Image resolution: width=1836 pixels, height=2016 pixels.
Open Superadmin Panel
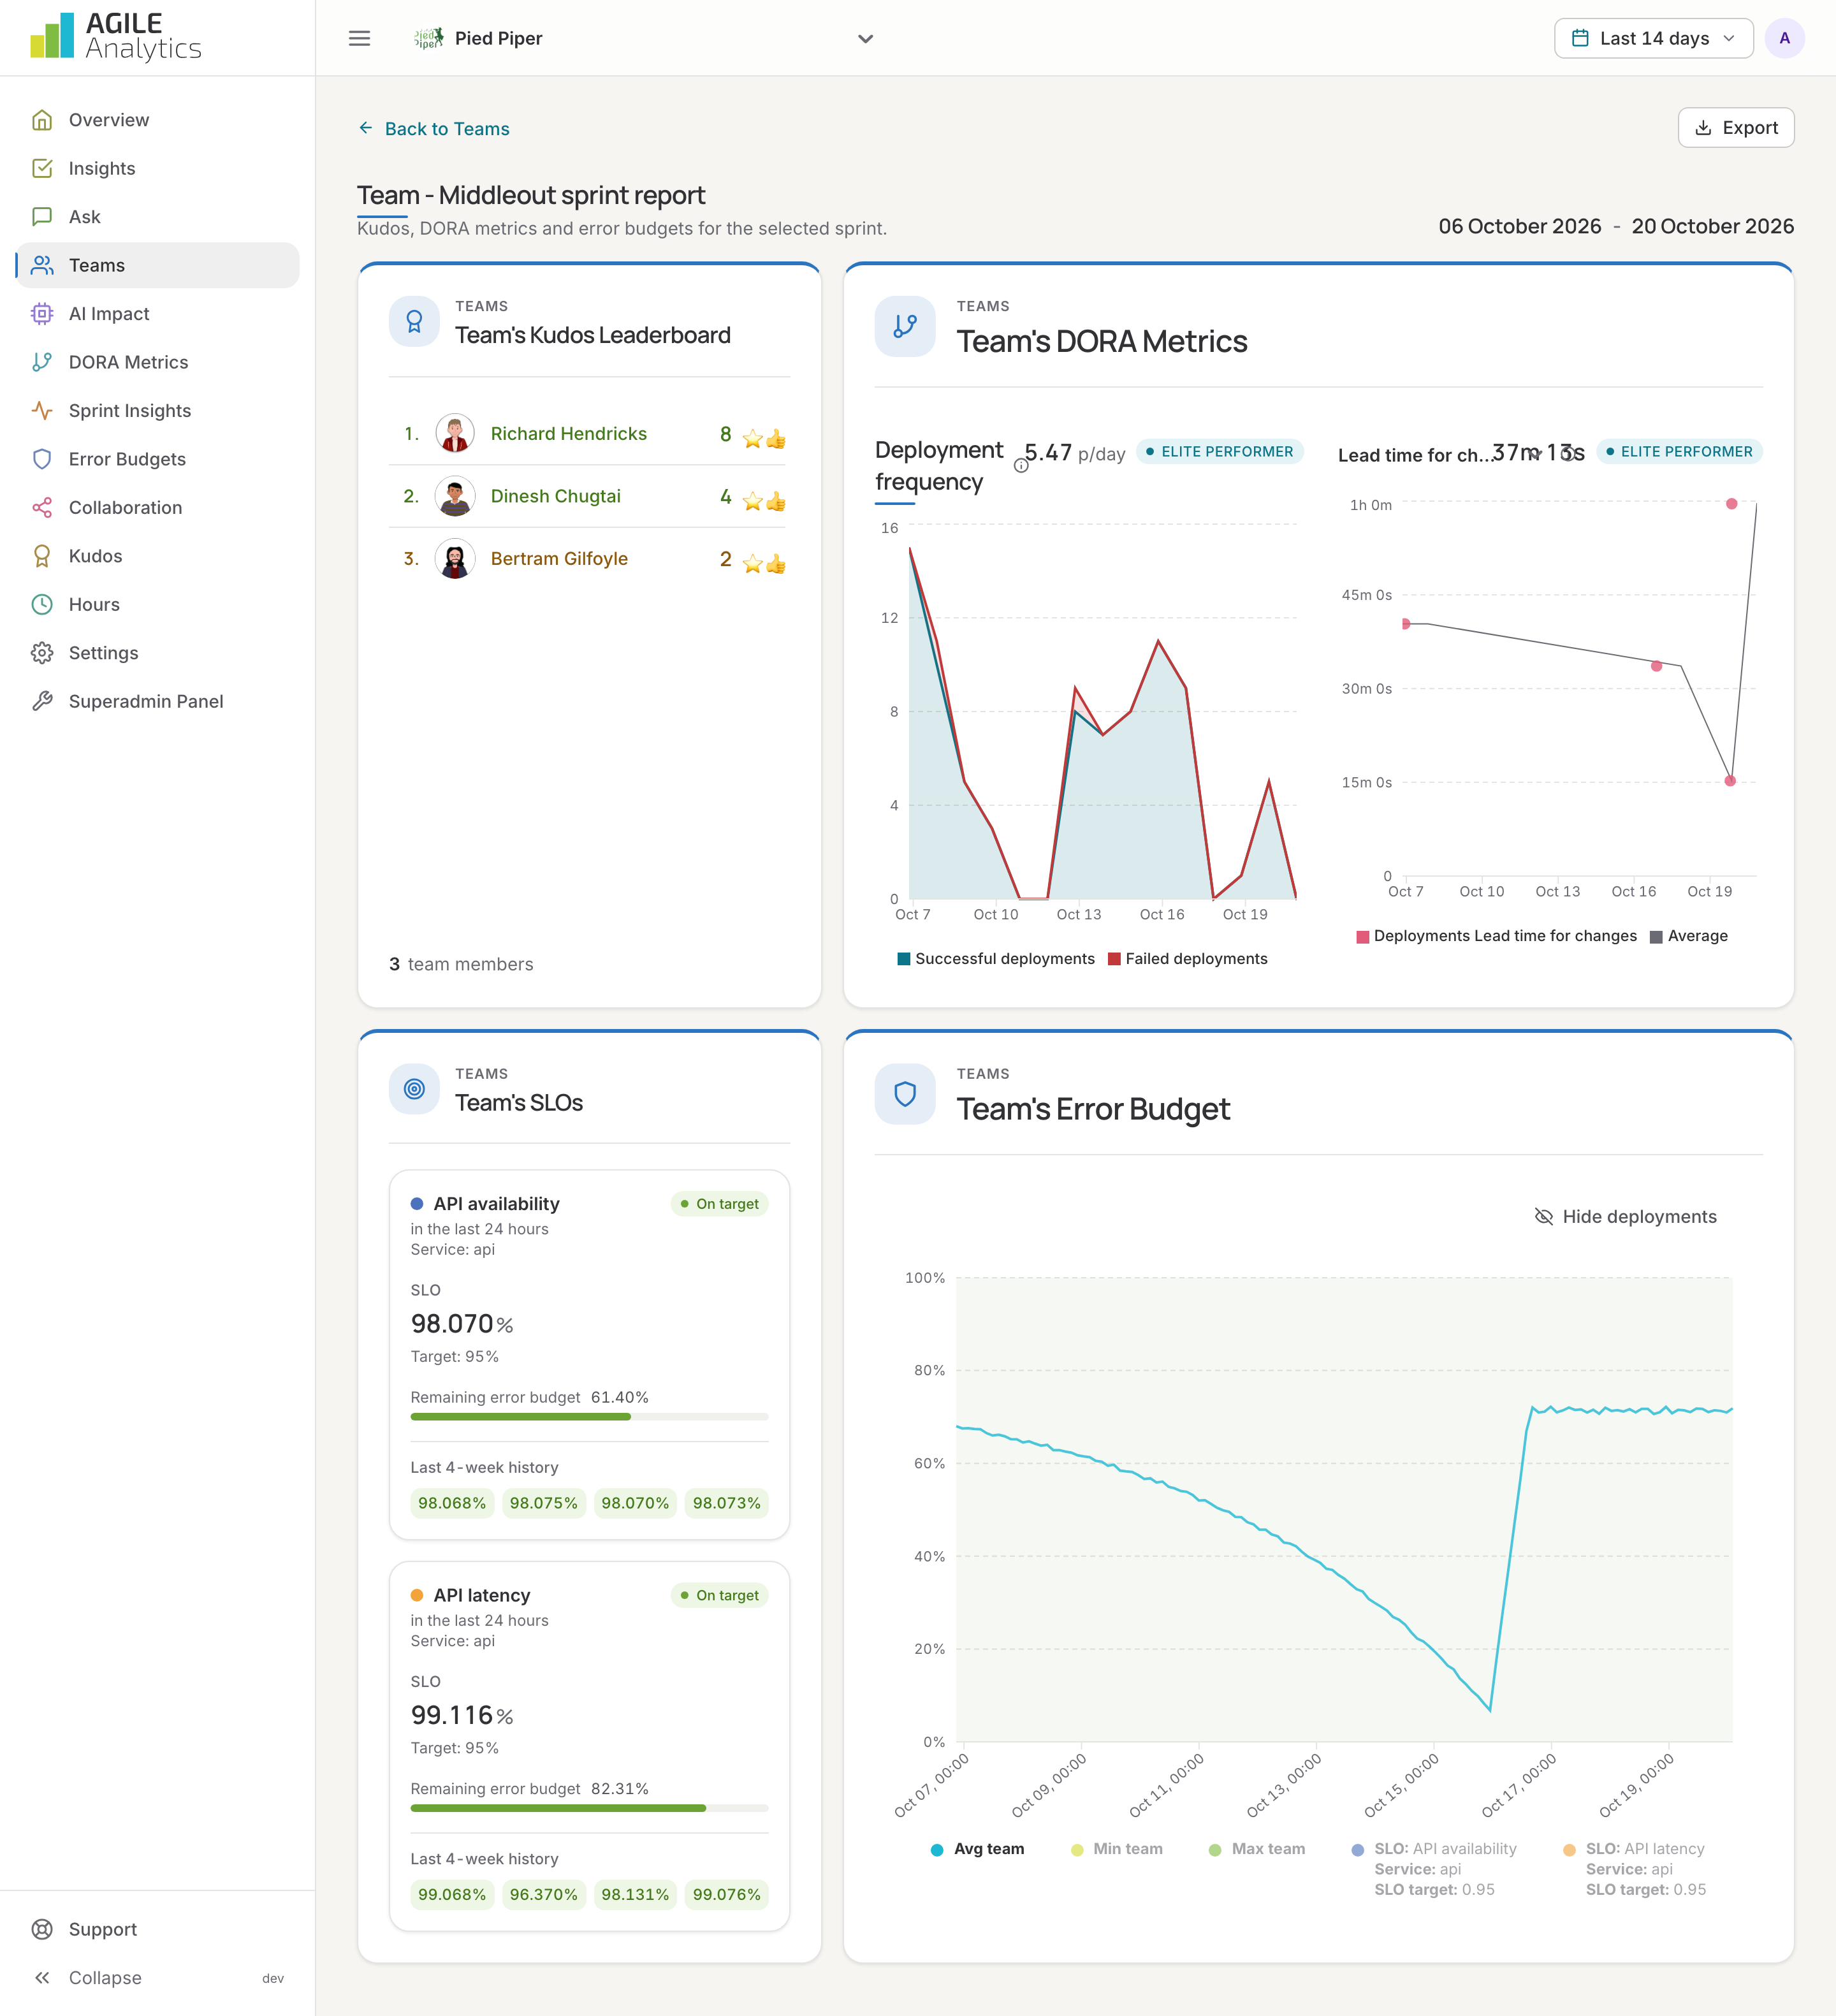158,702
